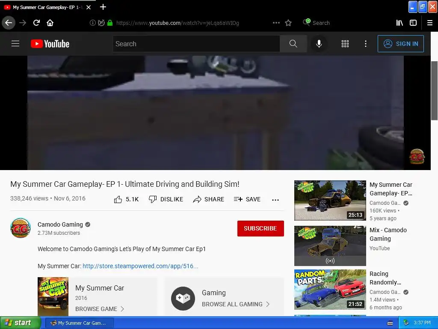
Task: Click the YouTube search field
Action: (x=196, y=44)
